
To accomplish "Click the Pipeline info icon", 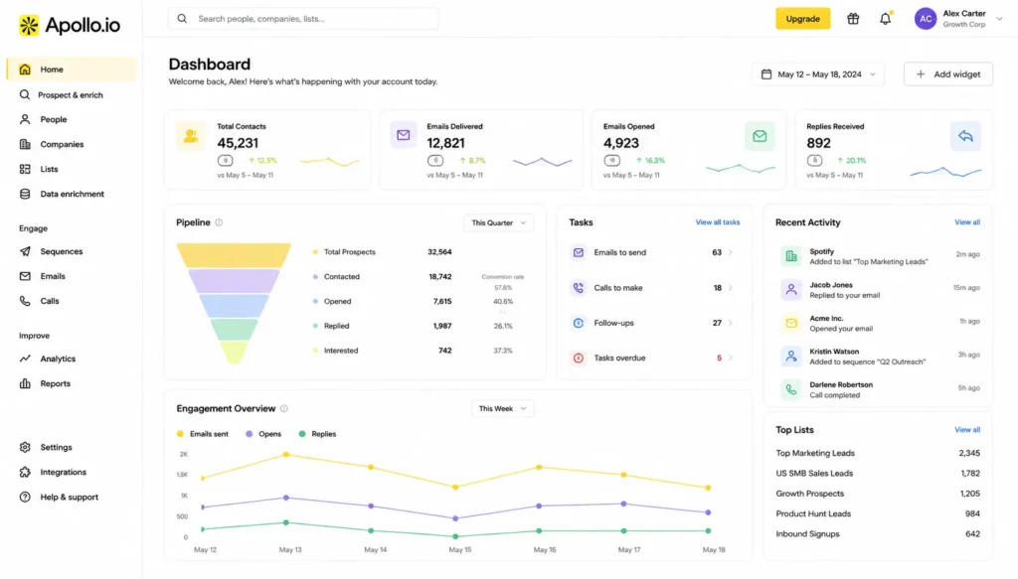I will click(x=219, y=222).
